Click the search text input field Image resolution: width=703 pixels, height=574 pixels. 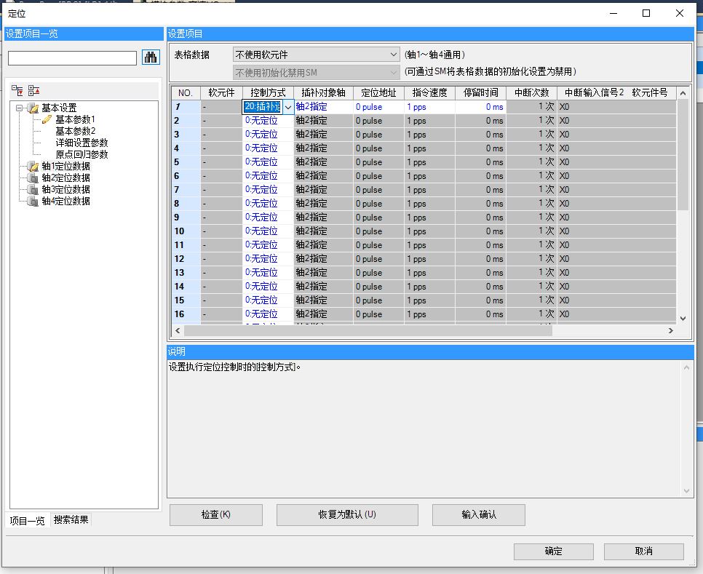(x=72, y=58)
